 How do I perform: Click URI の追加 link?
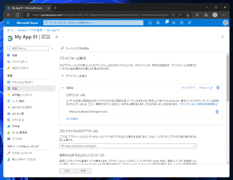click(x=72, y=119)
